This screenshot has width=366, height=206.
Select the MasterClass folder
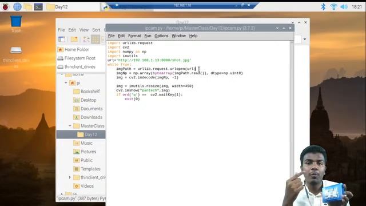coord(89,126)
